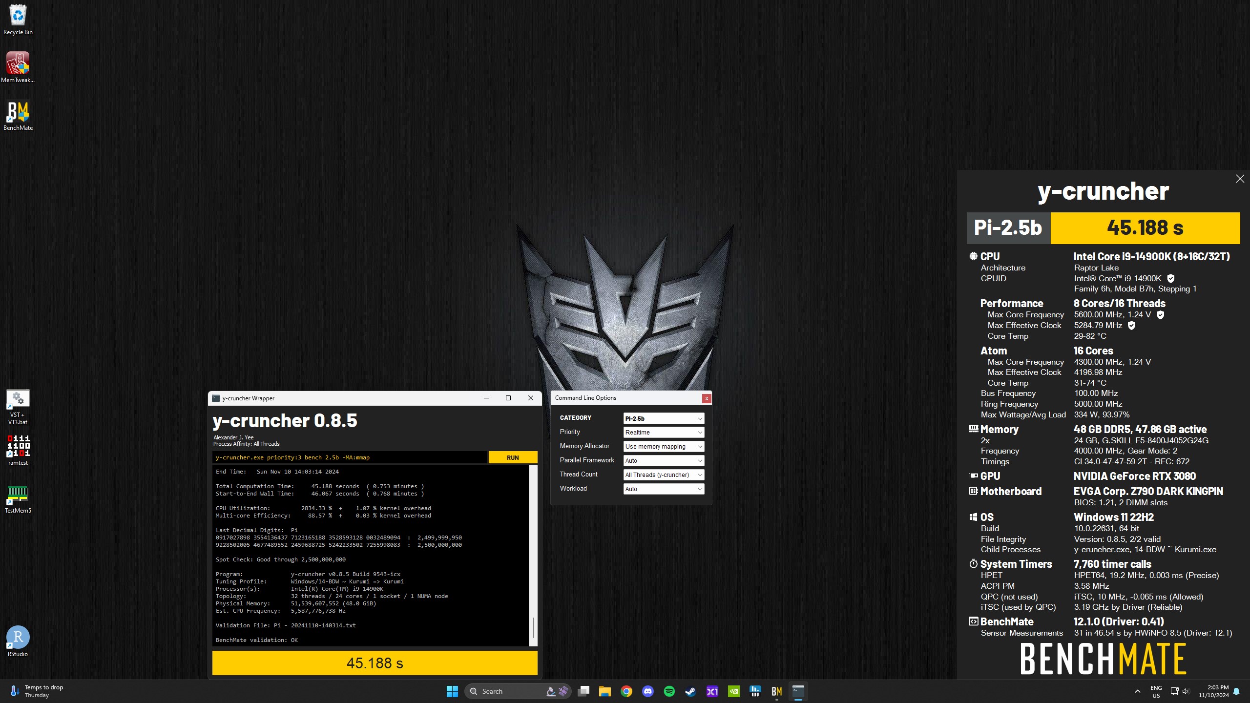Click the 48 GB DDR5 memory heading
Screen dimensions: 1250x703
click(x=1140, y=430)
